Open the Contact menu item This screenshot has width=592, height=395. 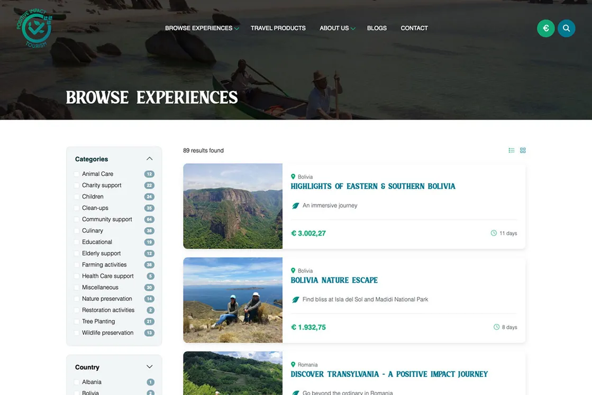tap(414, 28)
